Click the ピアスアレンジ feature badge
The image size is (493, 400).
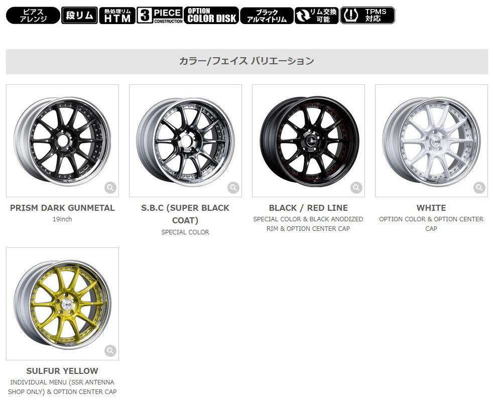pos(33,16)
